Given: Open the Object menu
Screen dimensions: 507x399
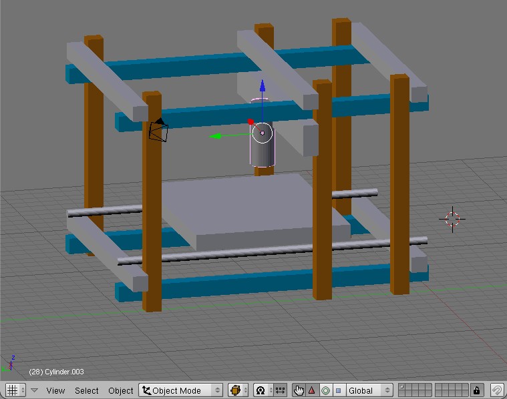Looking at the screenshot, I should [120, 390].
